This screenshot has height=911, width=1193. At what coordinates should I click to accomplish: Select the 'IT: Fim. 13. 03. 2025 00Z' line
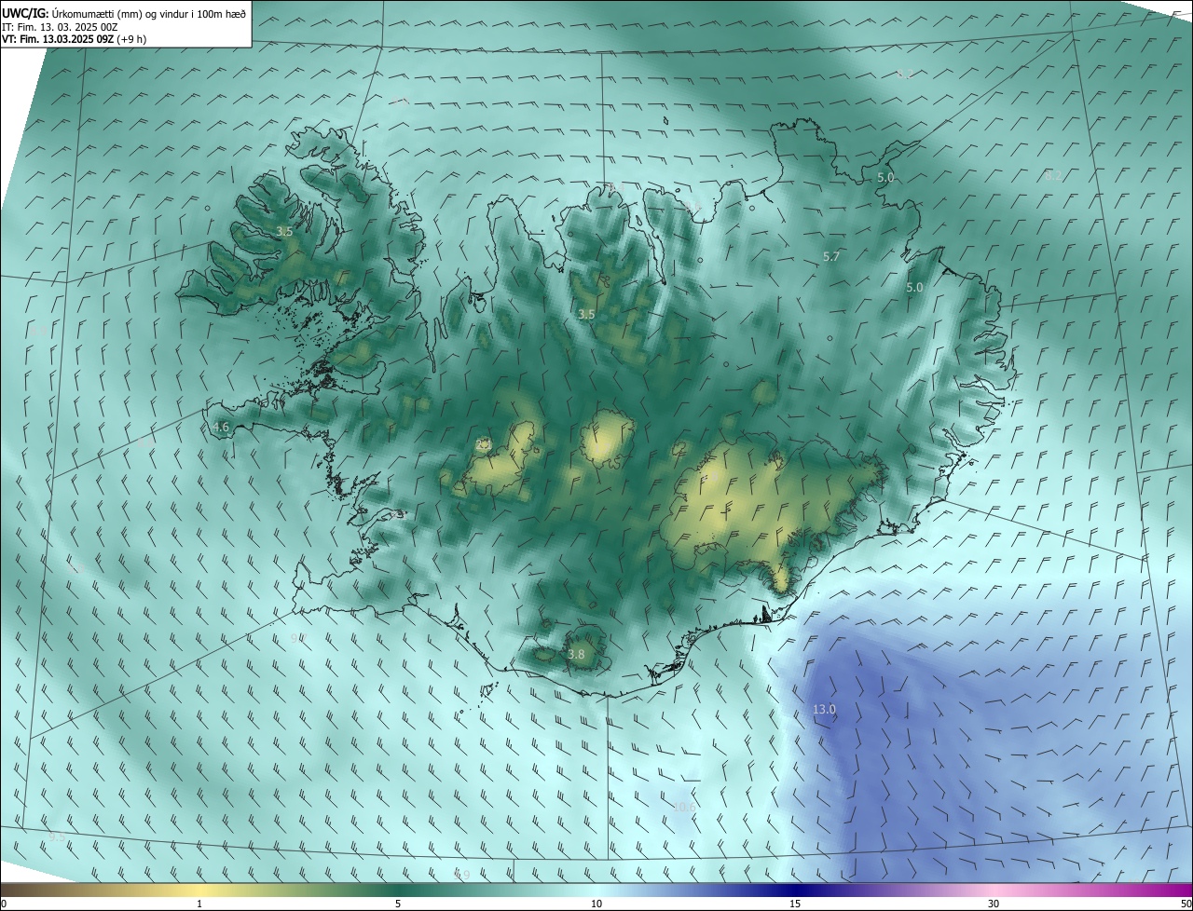click(x=60, y=26)
